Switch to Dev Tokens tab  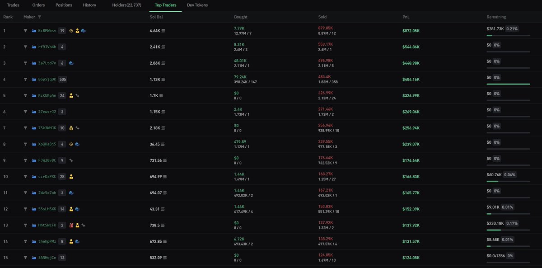197,5
